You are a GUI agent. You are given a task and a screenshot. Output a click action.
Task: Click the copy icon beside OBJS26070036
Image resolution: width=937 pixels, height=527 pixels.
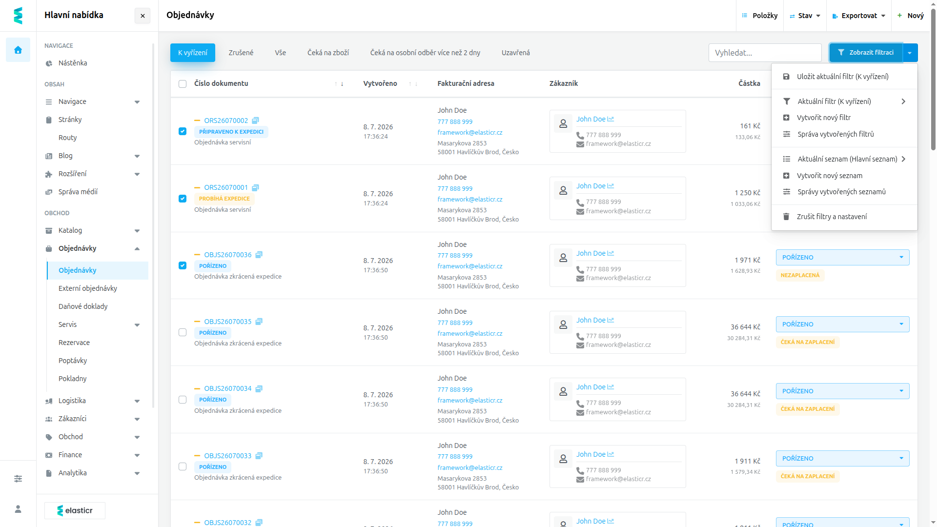pos(259,255)
